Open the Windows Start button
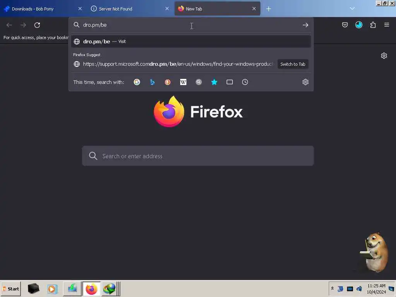The width and height of the screenshot is (396, 297). click(11, 288)
